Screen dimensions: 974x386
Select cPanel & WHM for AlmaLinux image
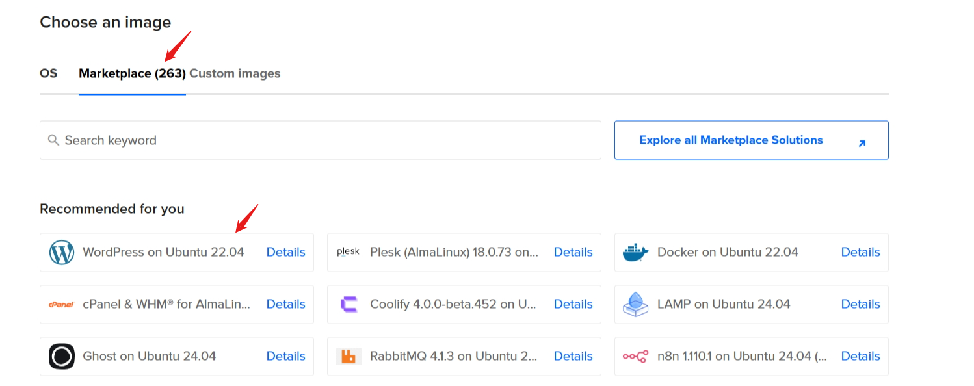coord(177,304)
